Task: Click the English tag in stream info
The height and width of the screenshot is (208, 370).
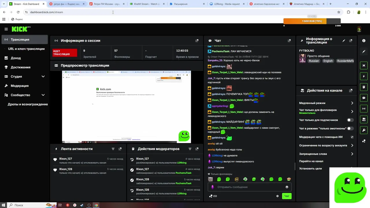Action: [328, 61]
